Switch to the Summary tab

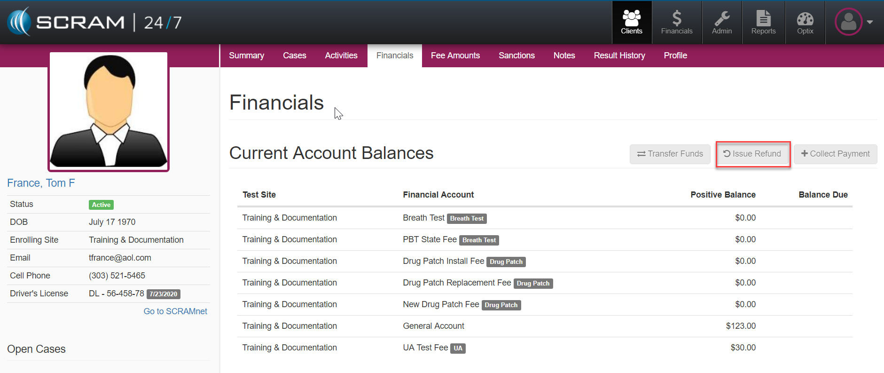click(x=246, y=56)
